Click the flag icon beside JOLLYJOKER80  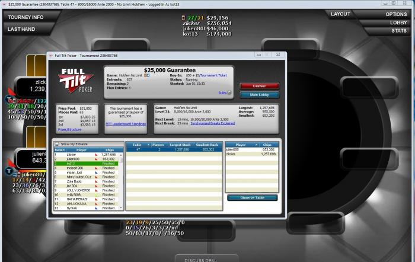(x=96, y=190)
